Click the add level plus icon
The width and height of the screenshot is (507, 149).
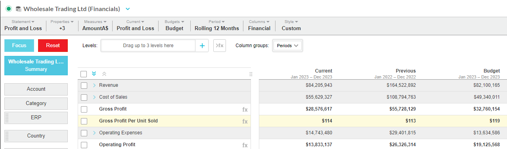tap(202, 46)
